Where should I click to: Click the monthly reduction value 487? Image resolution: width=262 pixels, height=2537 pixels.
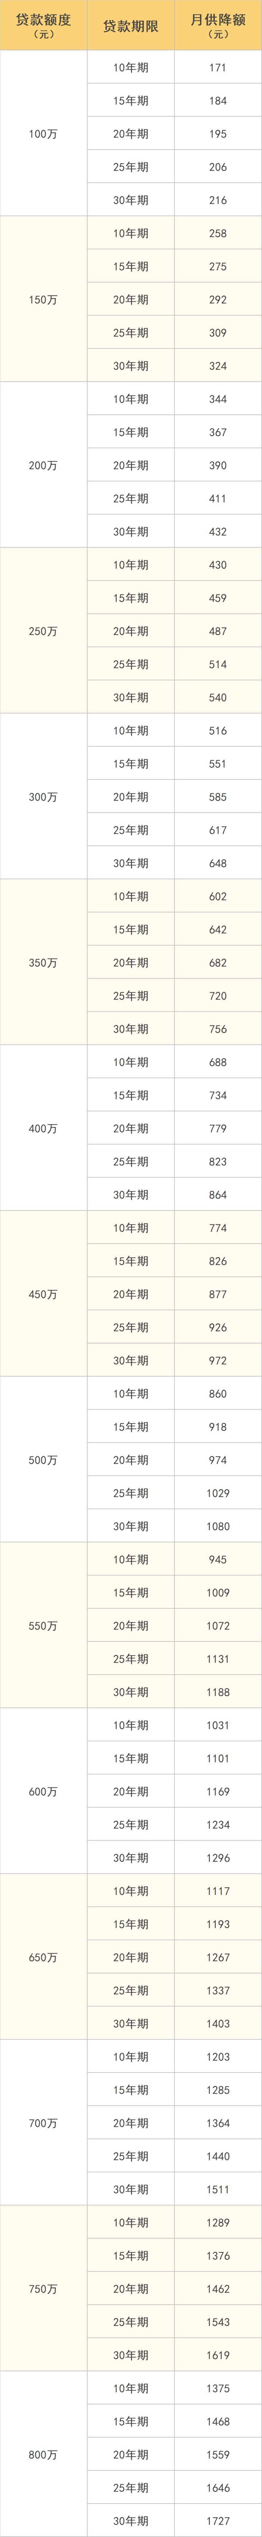coord(218,631)
